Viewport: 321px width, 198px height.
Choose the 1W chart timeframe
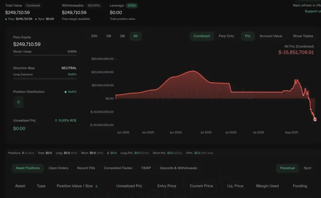pos(108,36)
